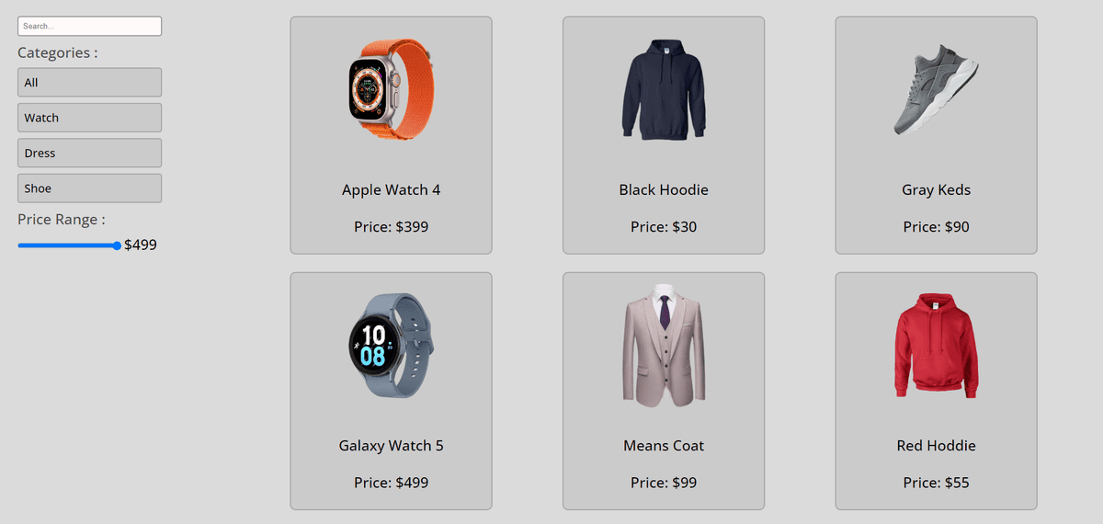Open the Gray Keds title
This screenshot has height=524, width=1103.
pos(936,190)
